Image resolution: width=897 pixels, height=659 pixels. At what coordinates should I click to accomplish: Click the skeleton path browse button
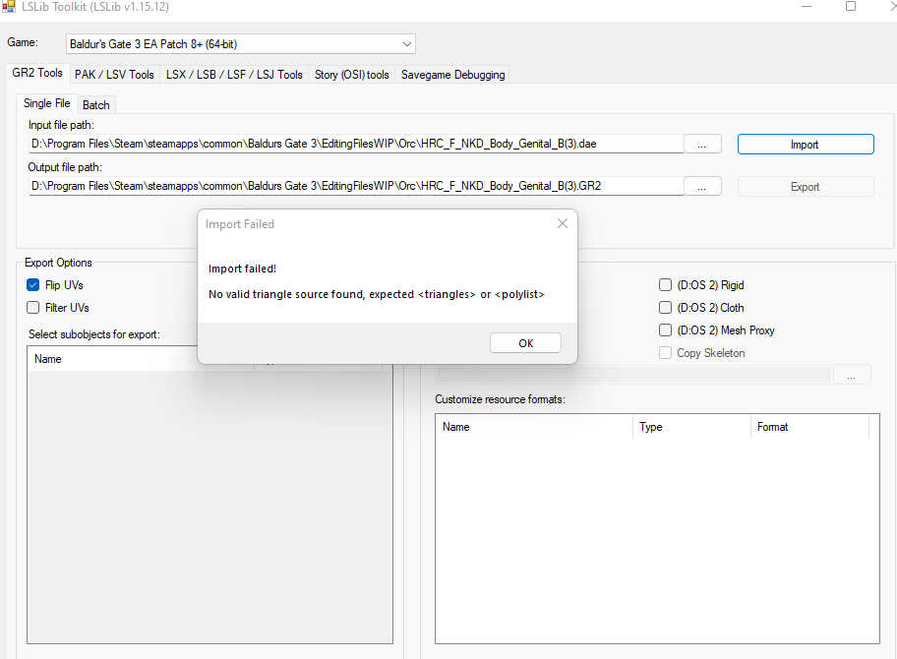point(852,375)
